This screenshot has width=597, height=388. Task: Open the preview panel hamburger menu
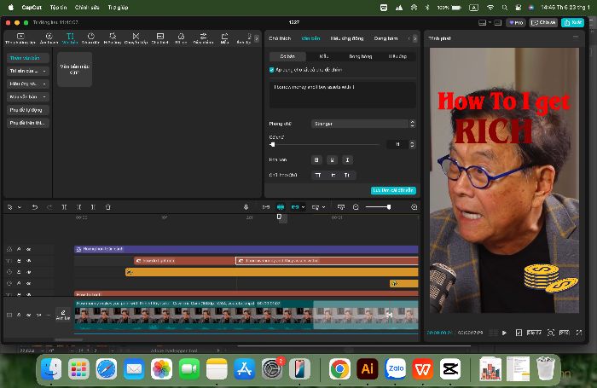coord(576,38)
